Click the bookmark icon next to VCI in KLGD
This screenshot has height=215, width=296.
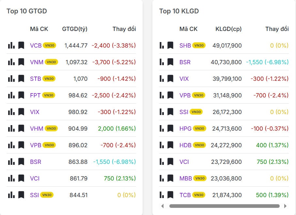[170, 162]
